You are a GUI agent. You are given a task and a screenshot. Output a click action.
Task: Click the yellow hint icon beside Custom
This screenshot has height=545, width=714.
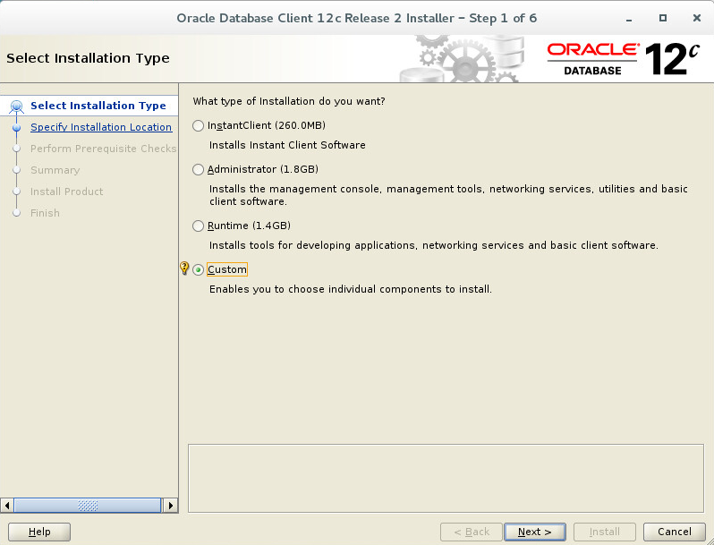coord(184,268)
